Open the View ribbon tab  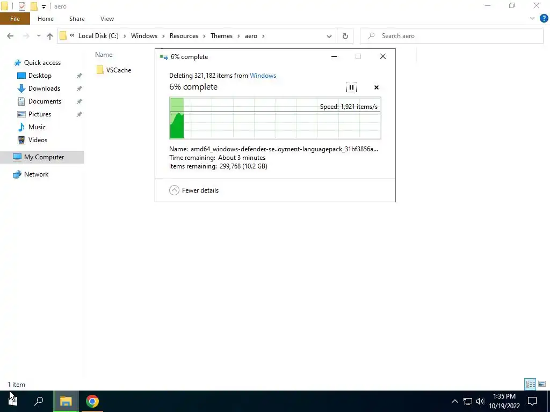pyautogui.click(x=107, y=19)
